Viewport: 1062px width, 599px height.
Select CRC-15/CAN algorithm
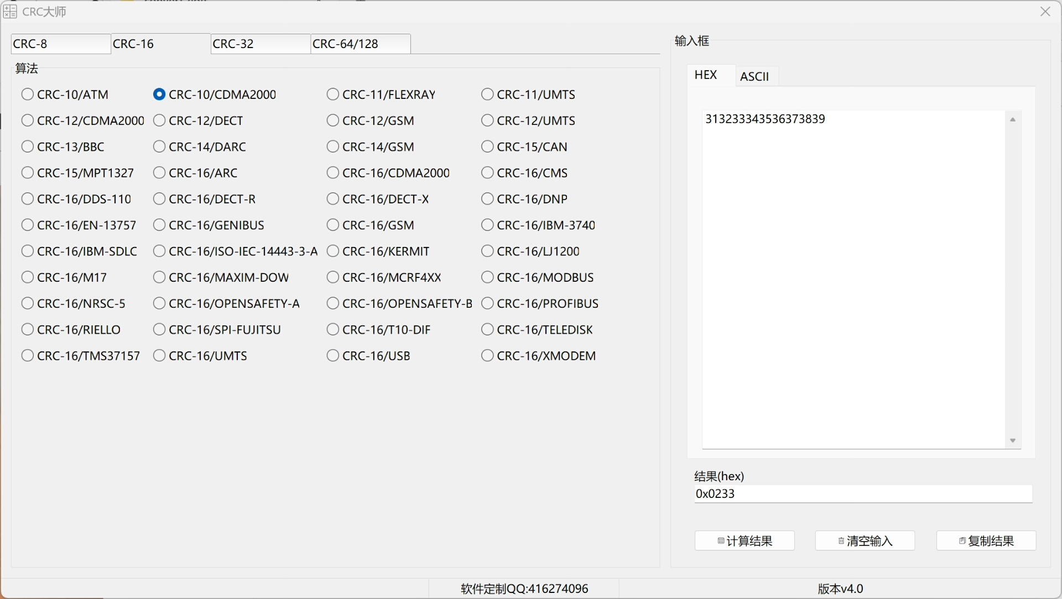tap(487, 147)
